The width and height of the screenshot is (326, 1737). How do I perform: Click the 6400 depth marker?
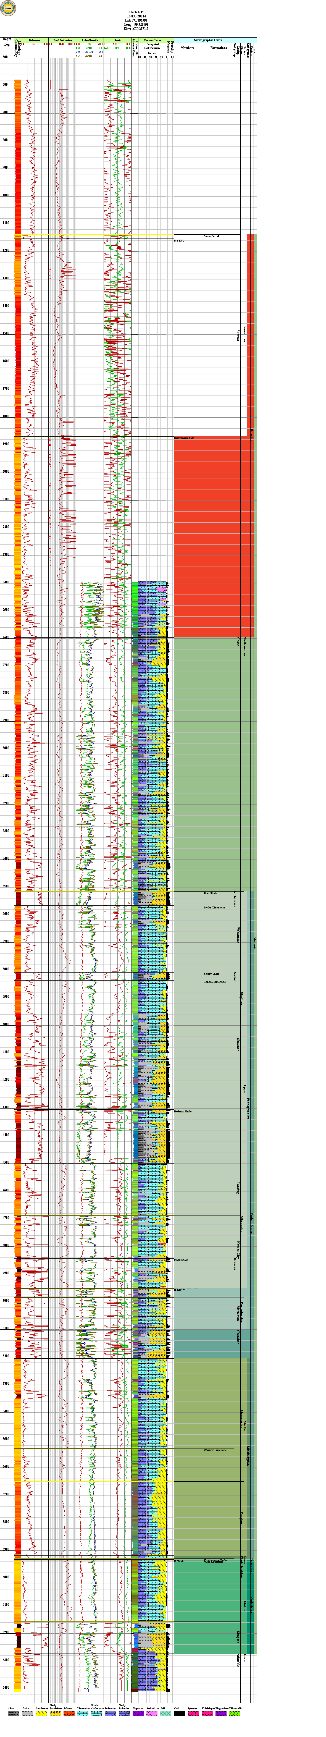coord(6,1688)
